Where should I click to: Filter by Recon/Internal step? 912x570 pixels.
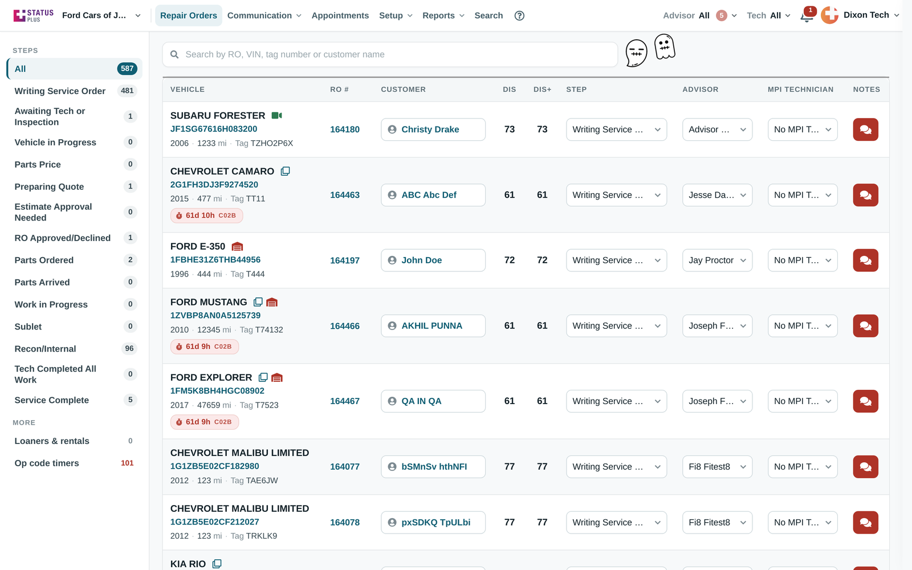(x=75, y=349)
